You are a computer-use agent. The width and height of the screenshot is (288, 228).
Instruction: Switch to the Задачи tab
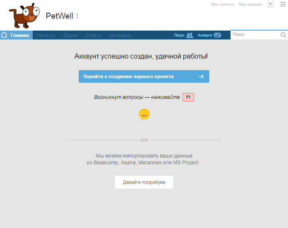click(x=70, y=35)
